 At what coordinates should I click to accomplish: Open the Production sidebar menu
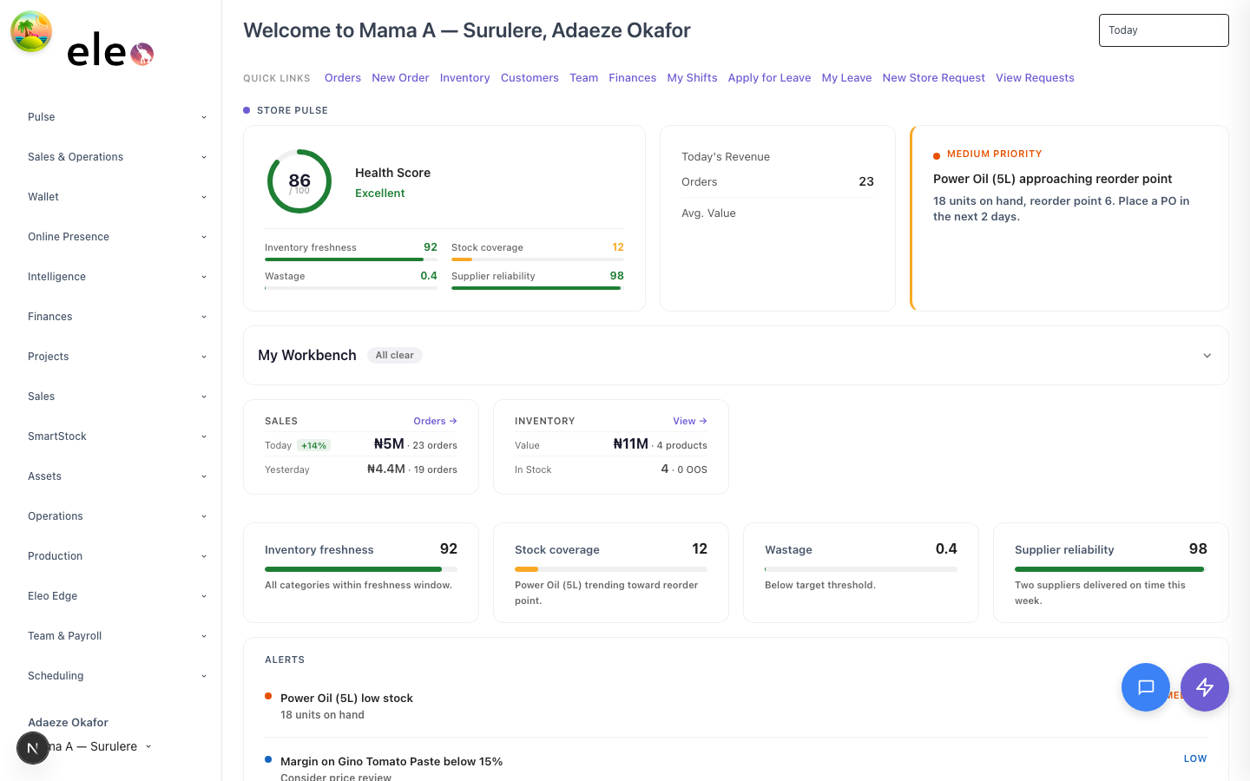(x=117, y=556)
